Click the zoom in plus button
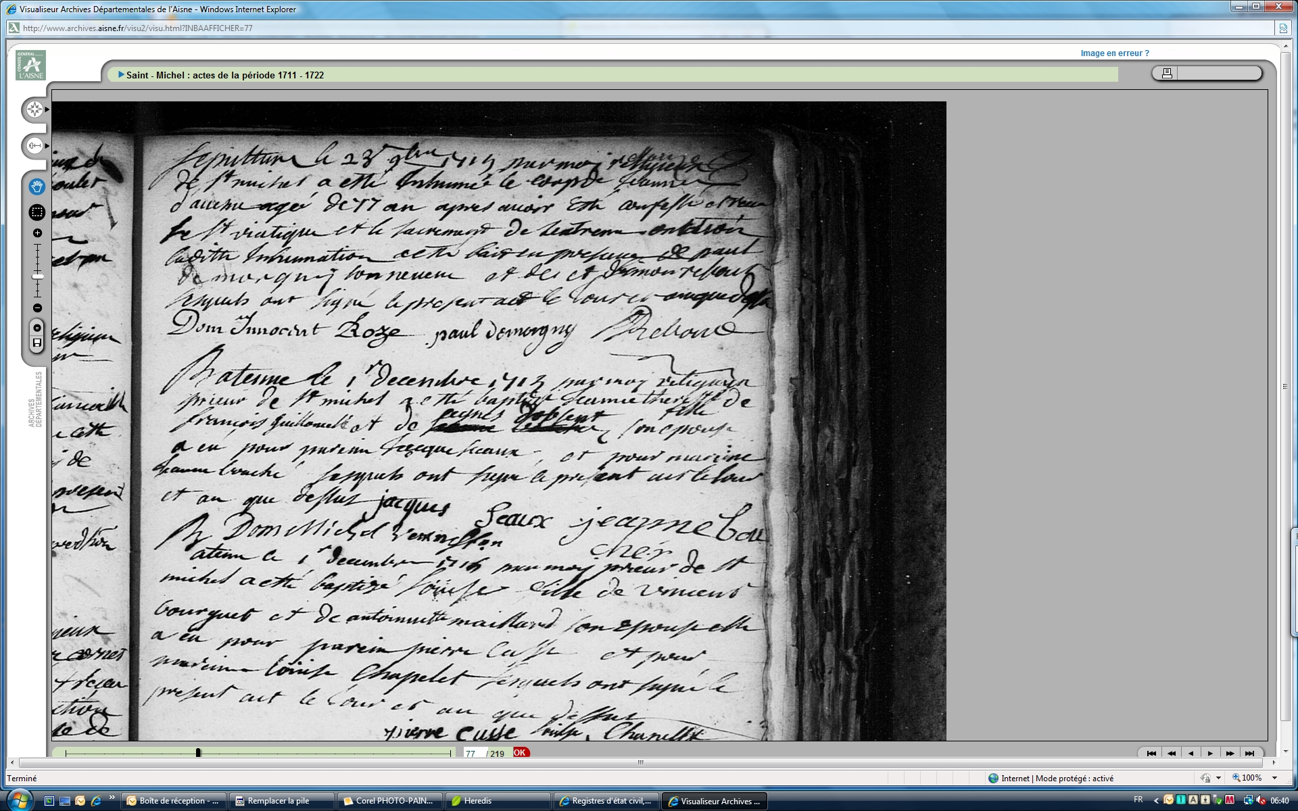The height and width of the screenshot is (811, 1298). (x=38, y=233)
